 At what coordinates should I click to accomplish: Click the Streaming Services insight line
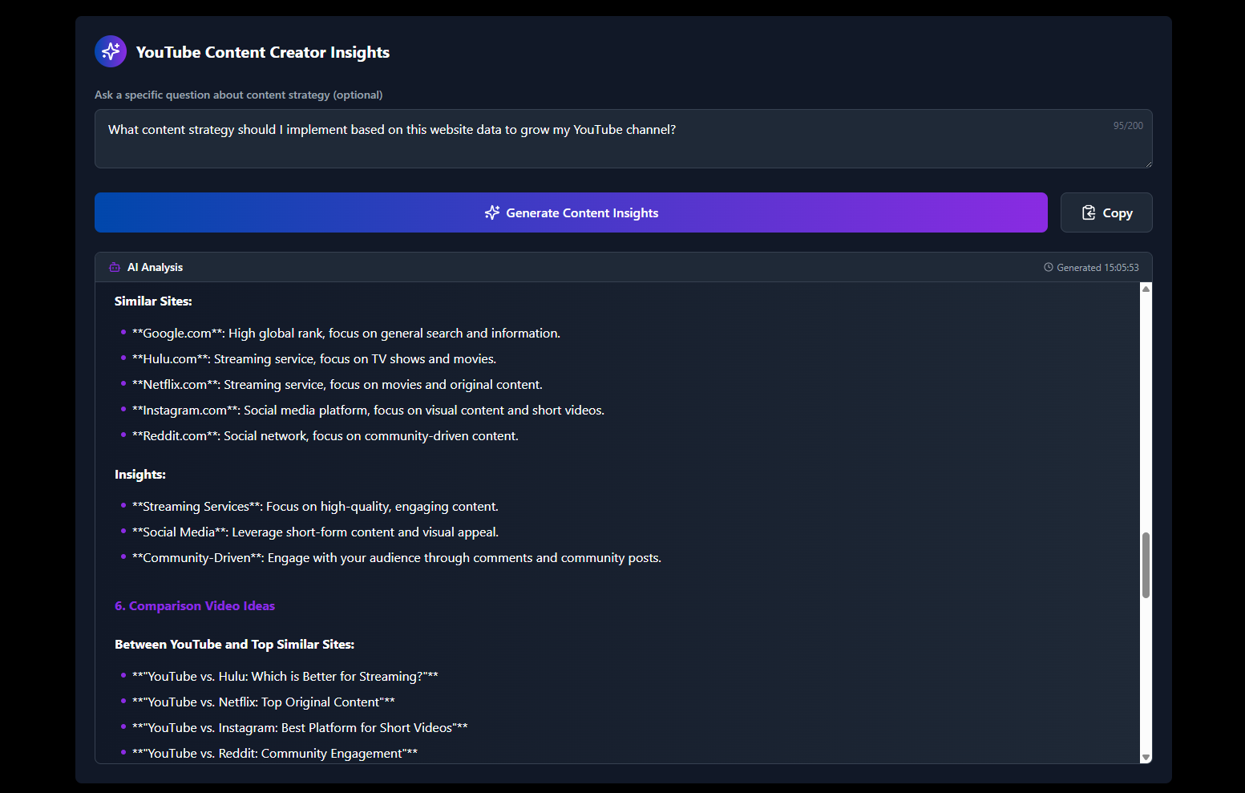pos(315,507)
